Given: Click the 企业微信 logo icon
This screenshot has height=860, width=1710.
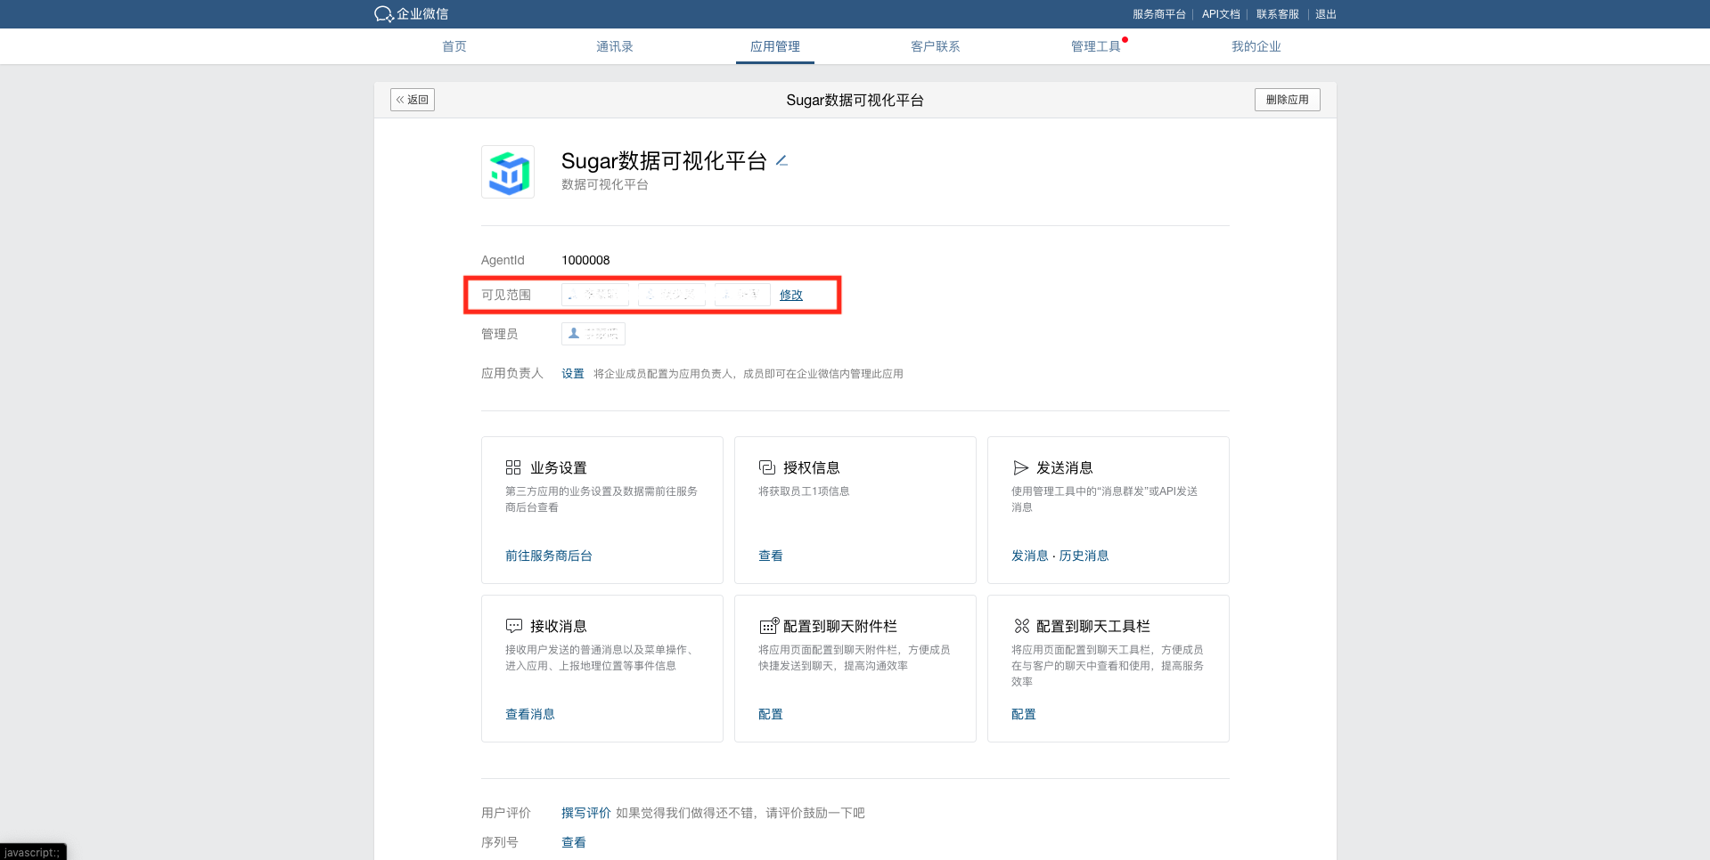Looking at the screenshot, I should point(384,14).
